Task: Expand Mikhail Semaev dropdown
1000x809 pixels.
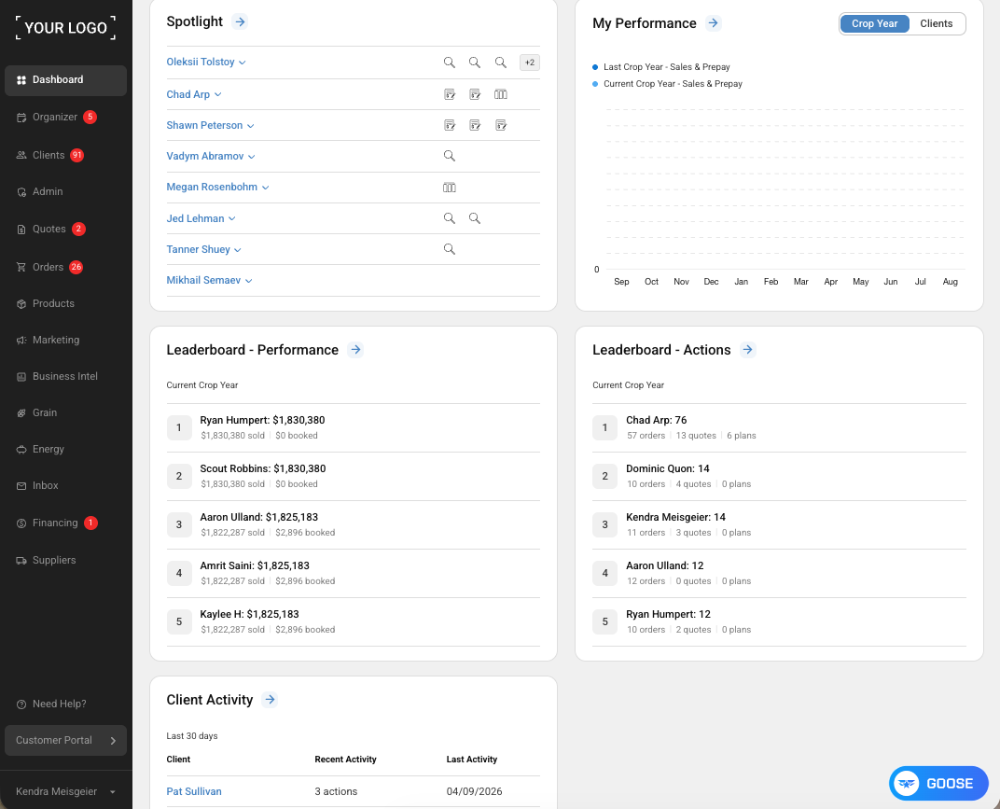Action: [209, 280]
